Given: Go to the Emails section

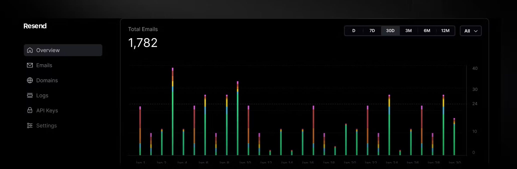Looking at the screenshot, I should (44, 65).
